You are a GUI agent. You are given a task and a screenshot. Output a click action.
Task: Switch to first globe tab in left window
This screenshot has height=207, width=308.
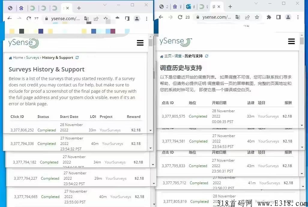pos(10,8)
